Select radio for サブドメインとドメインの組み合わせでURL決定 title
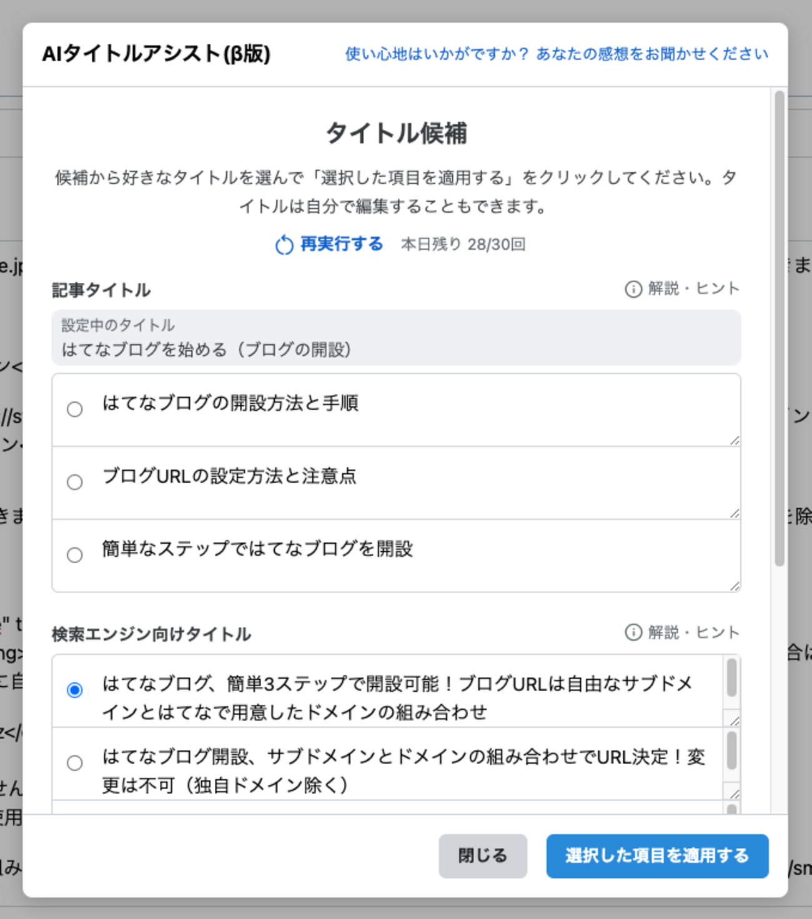Screen dimensions: 812x919 tap(75, 763)
